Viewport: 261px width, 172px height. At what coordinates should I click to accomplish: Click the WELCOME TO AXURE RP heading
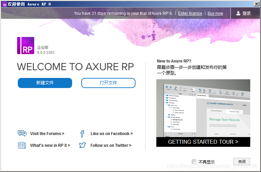(x=75, y=67)
